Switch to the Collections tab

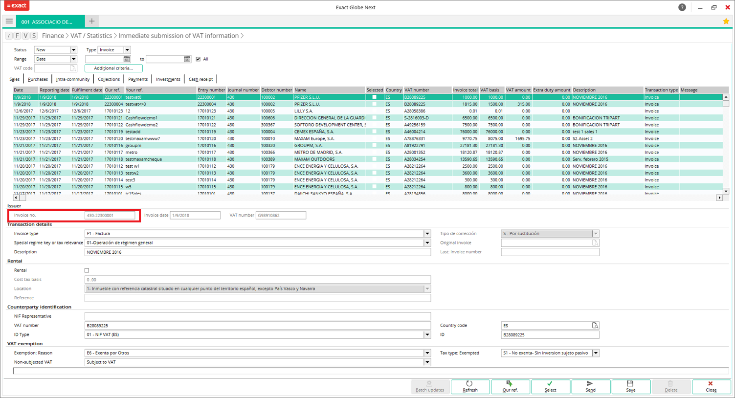tap(109, 79)
